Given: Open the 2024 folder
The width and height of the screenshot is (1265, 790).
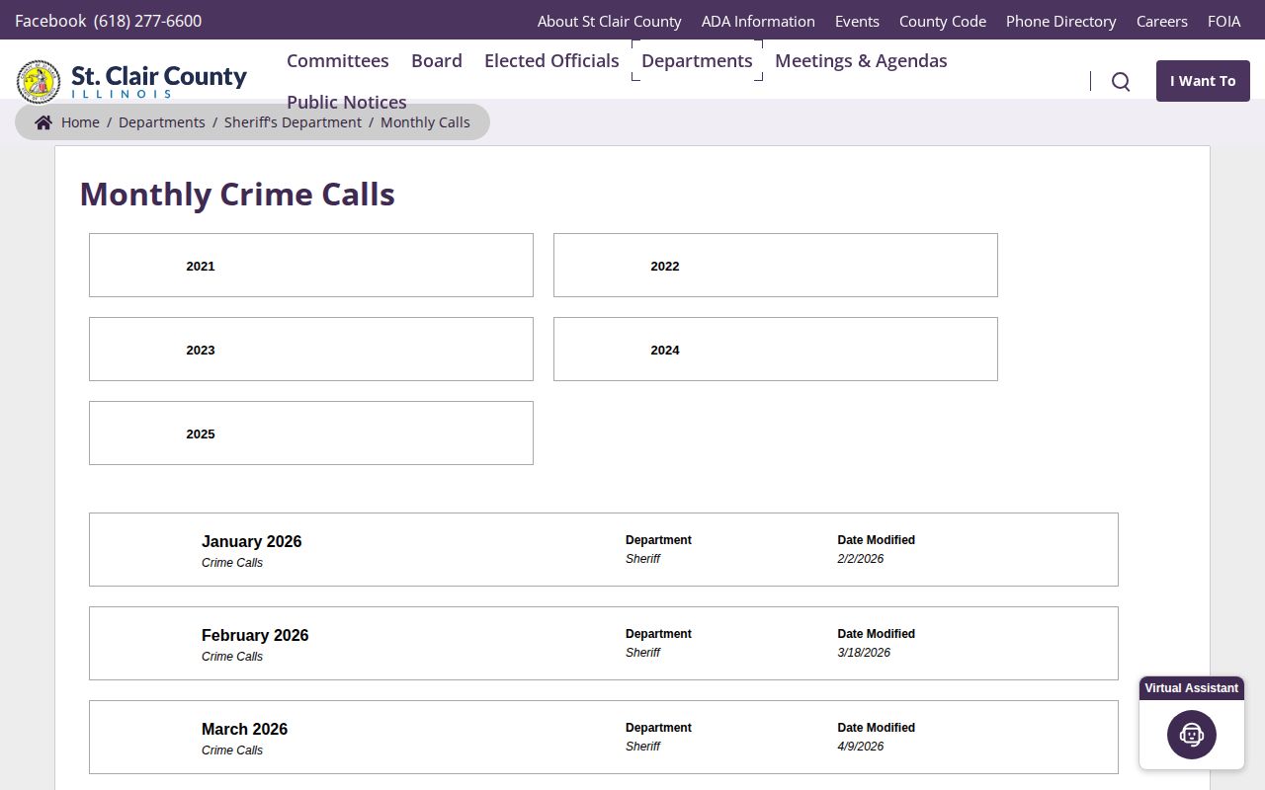Looking at the screenshot, I should [x=776, y=350].
